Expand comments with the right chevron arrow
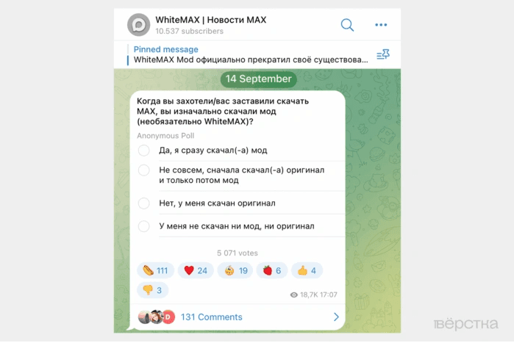Image resolution: width=514 pixels, height=343 pixels. (x=336, y=317)
